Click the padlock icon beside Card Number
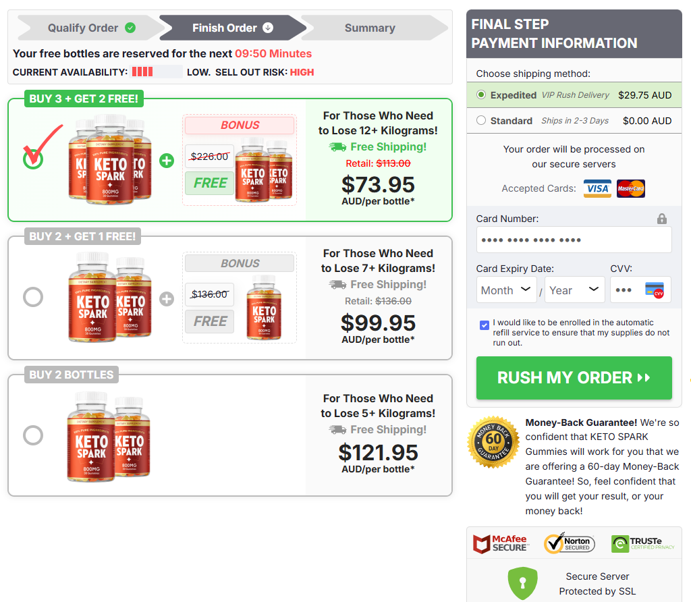The height and width of the screenshot is (602, 691). coord(662,218)
